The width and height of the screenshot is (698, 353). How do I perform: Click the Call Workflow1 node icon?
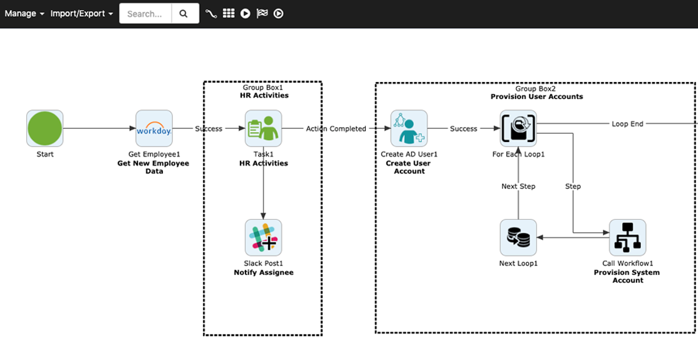tap(627, 237)
